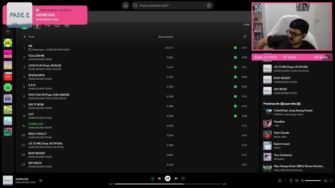
Task: Toggle saved check for LOVE PLAY
Action: pyautogui.click(x=235, y=67)
